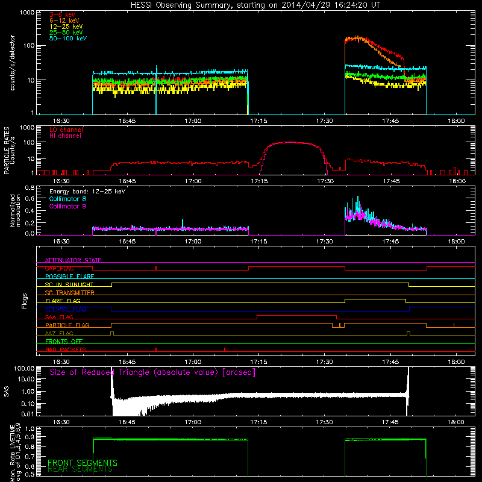
Task: Click the Energy band: 12-25 keV label
Action: (87, 192)
